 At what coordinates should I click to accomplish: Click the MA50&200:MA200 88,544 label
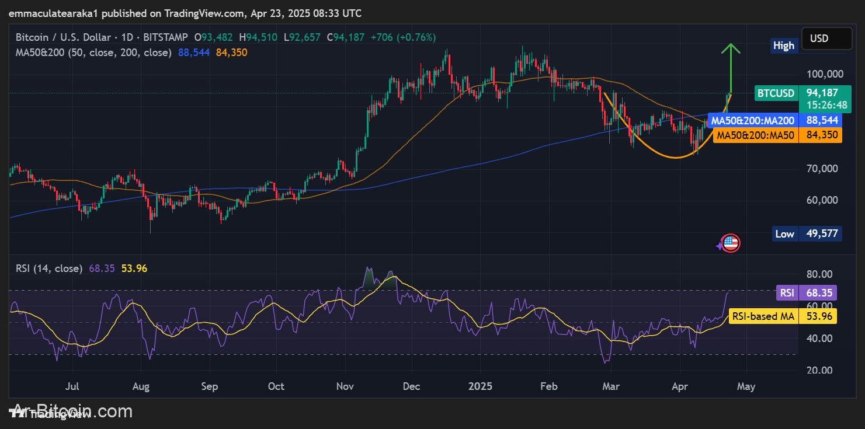click(x=774, y=120)
